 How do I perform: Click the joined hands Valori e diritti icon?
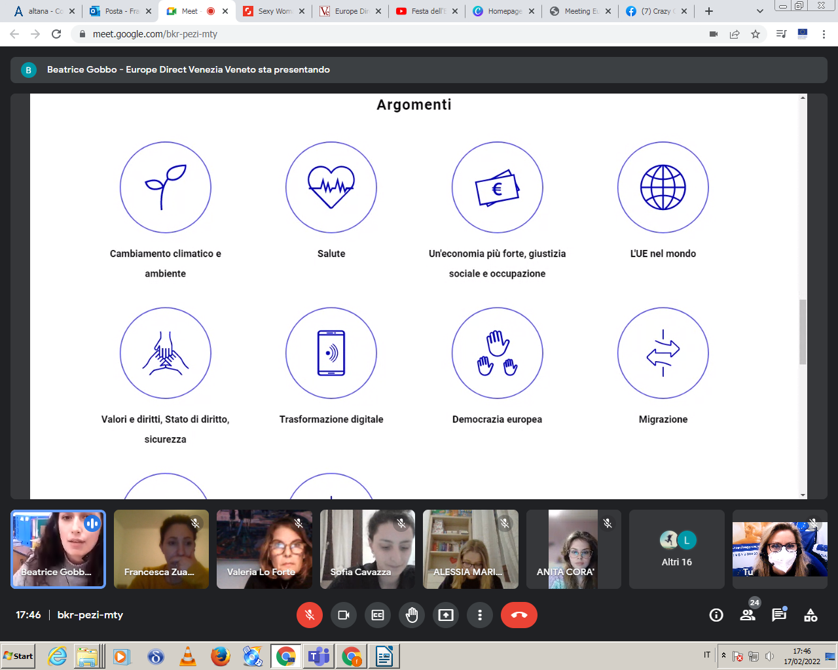[166, 353]
